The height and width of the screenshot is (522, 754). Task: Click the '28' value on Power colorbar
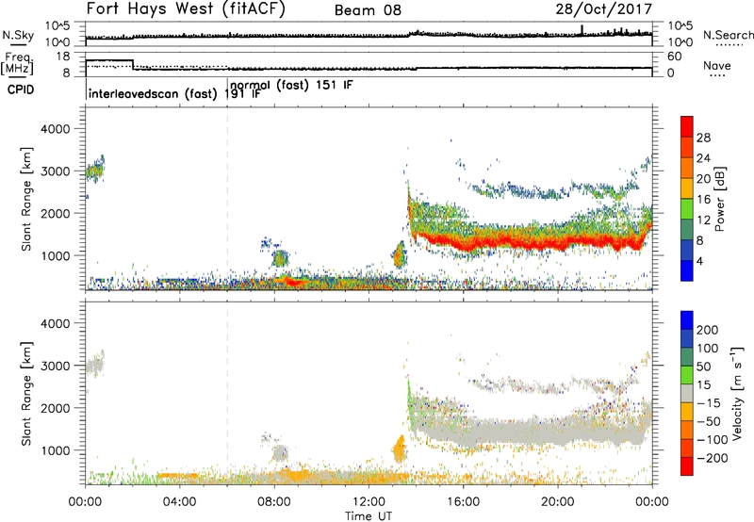[703, 138]
